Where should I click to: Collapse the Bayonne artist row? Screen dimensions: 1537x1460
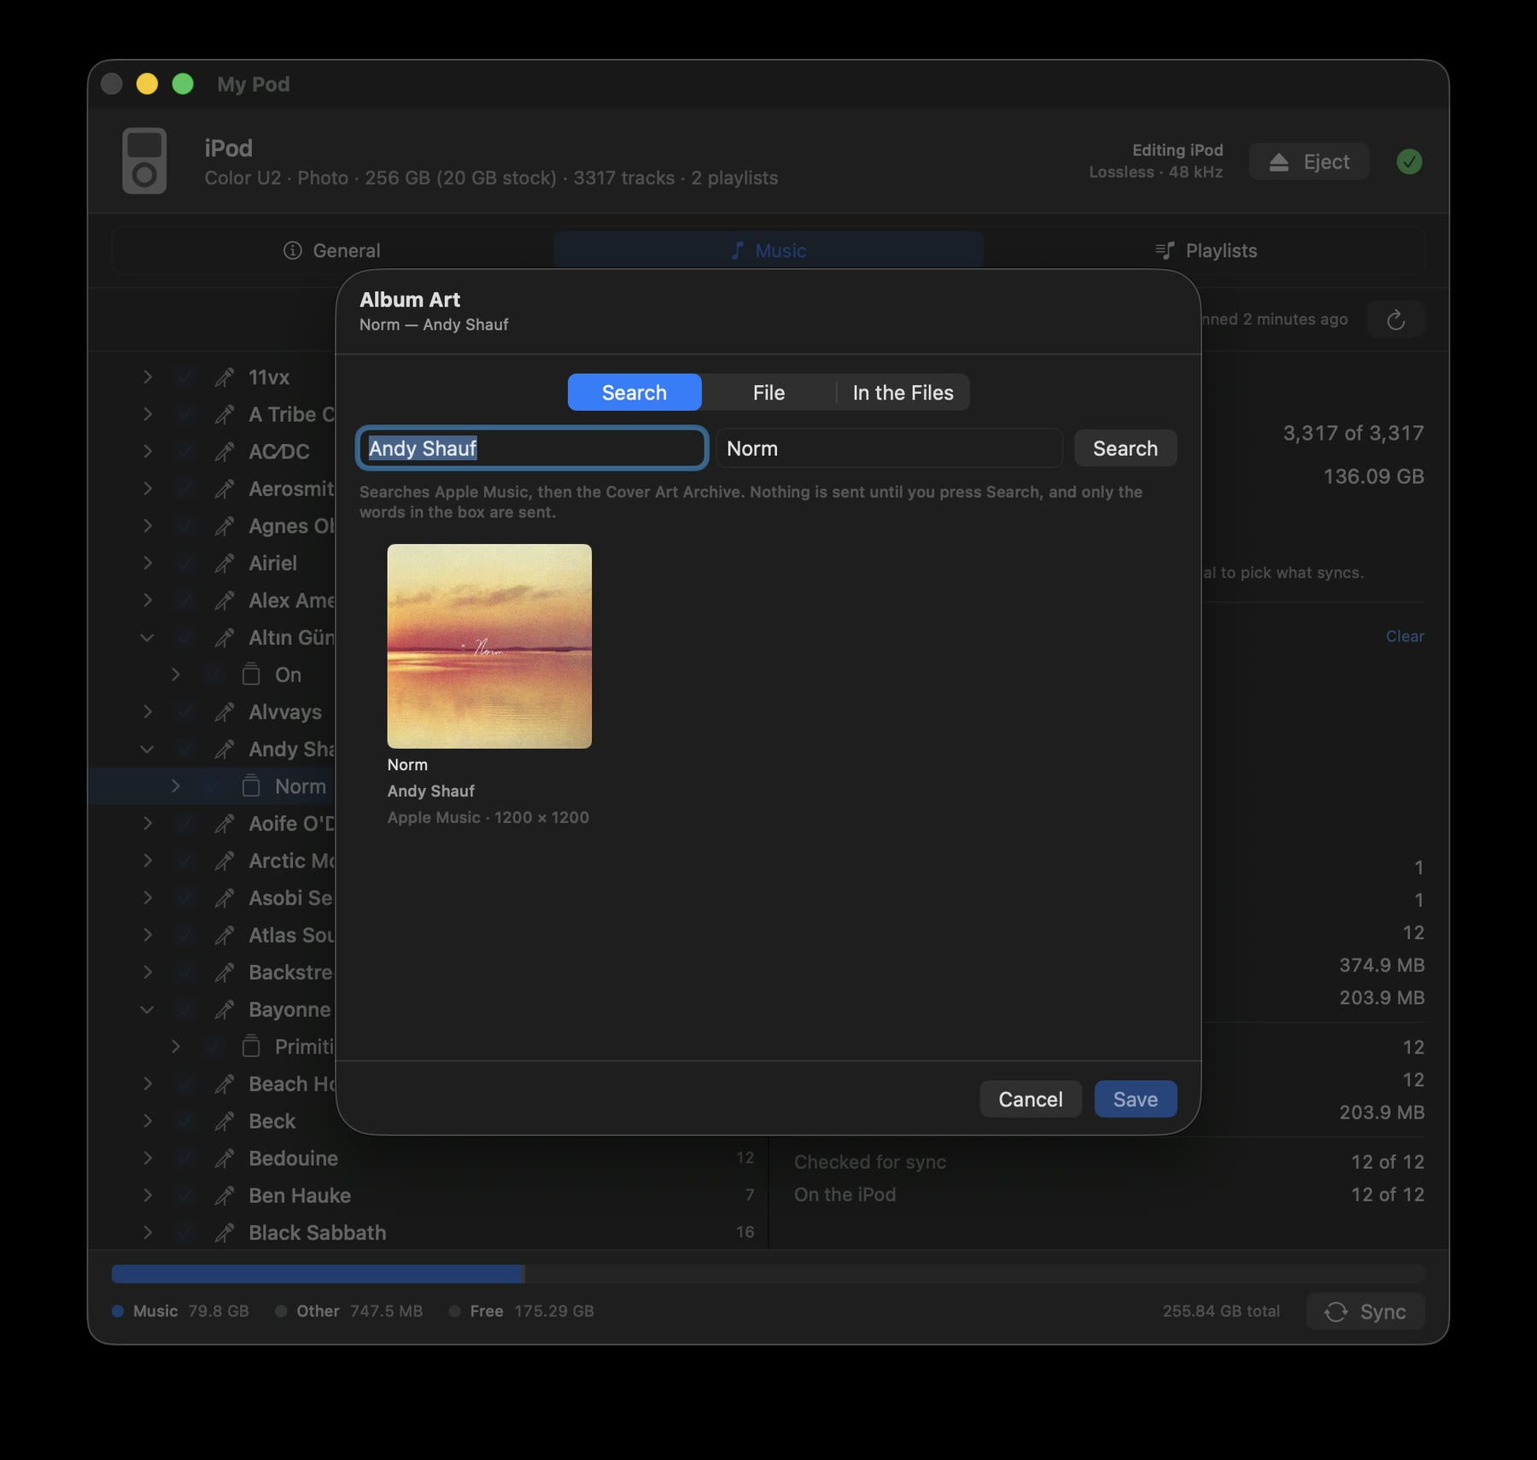(148, 1010)
